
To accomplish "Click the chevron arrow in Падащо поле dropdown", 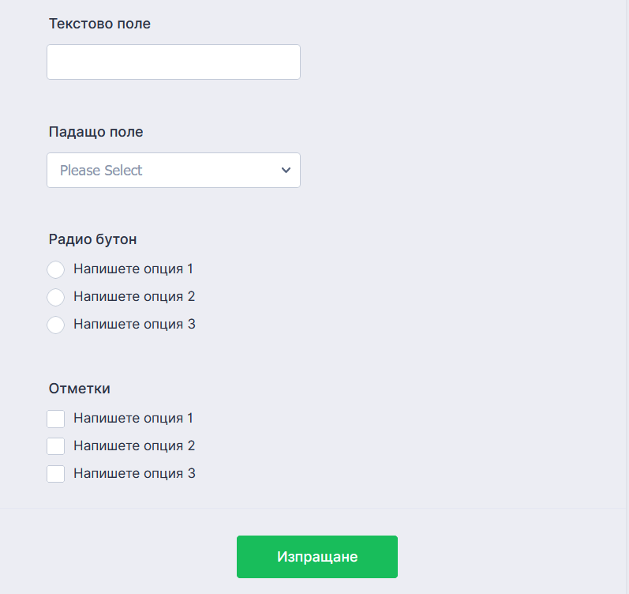I will click(x=286, y=170).
